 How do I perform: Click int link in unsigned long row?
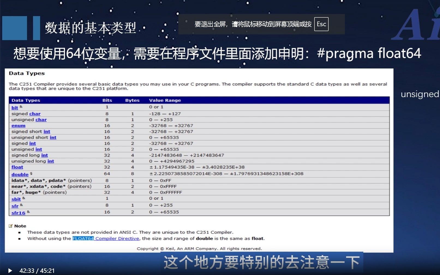click(51, 161)
